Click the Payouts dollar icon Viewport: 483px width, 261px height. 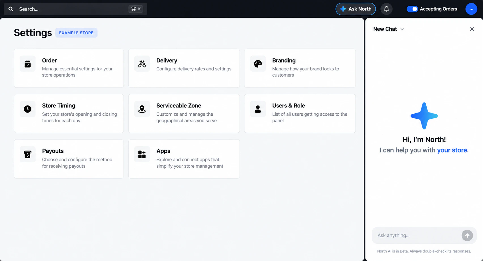coord(27,154)
